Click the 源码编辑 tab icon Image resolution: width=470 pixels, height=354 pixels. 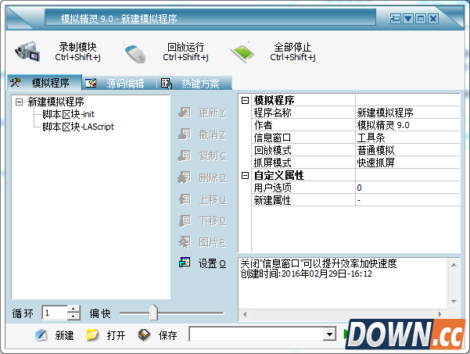tap(91, 83)
